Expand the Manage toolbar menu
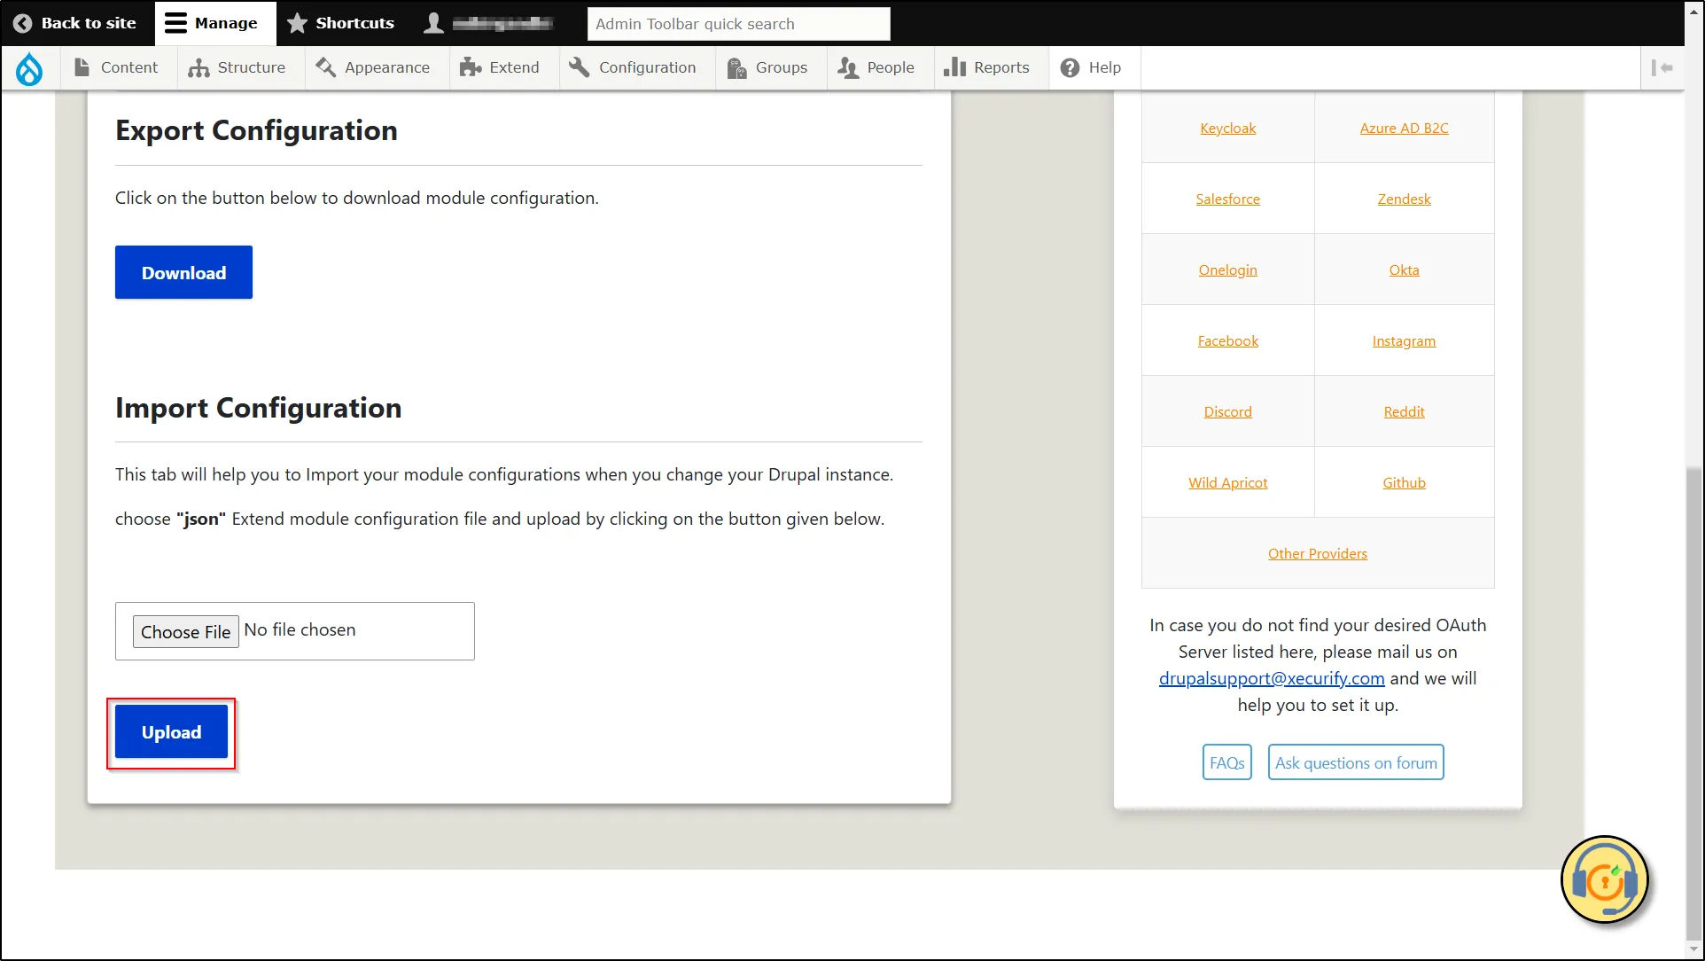 point(213,22)
